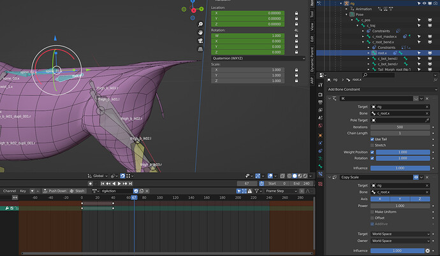Click the Pole Target eyedropper icon
The width and height of the screenshot is (440, 256).
[427, 120]
